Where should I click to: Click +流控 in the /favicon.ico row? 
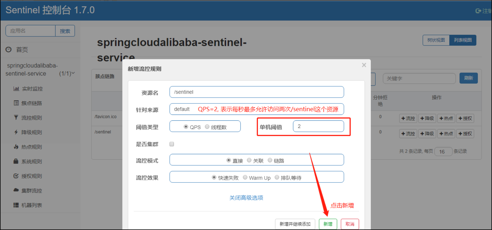coord(408,118)
